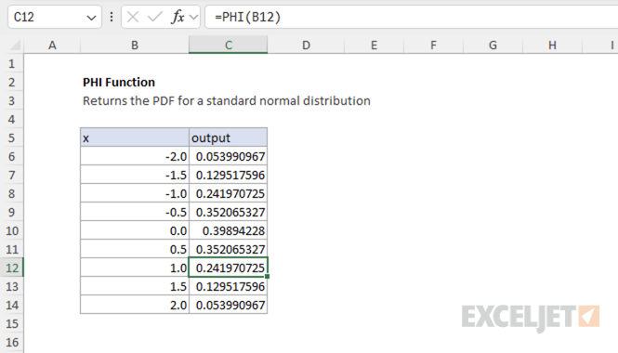This screenshot has width=618, height=353.
Task: Select the cell containing -1.0
Action: coord(135,193)
